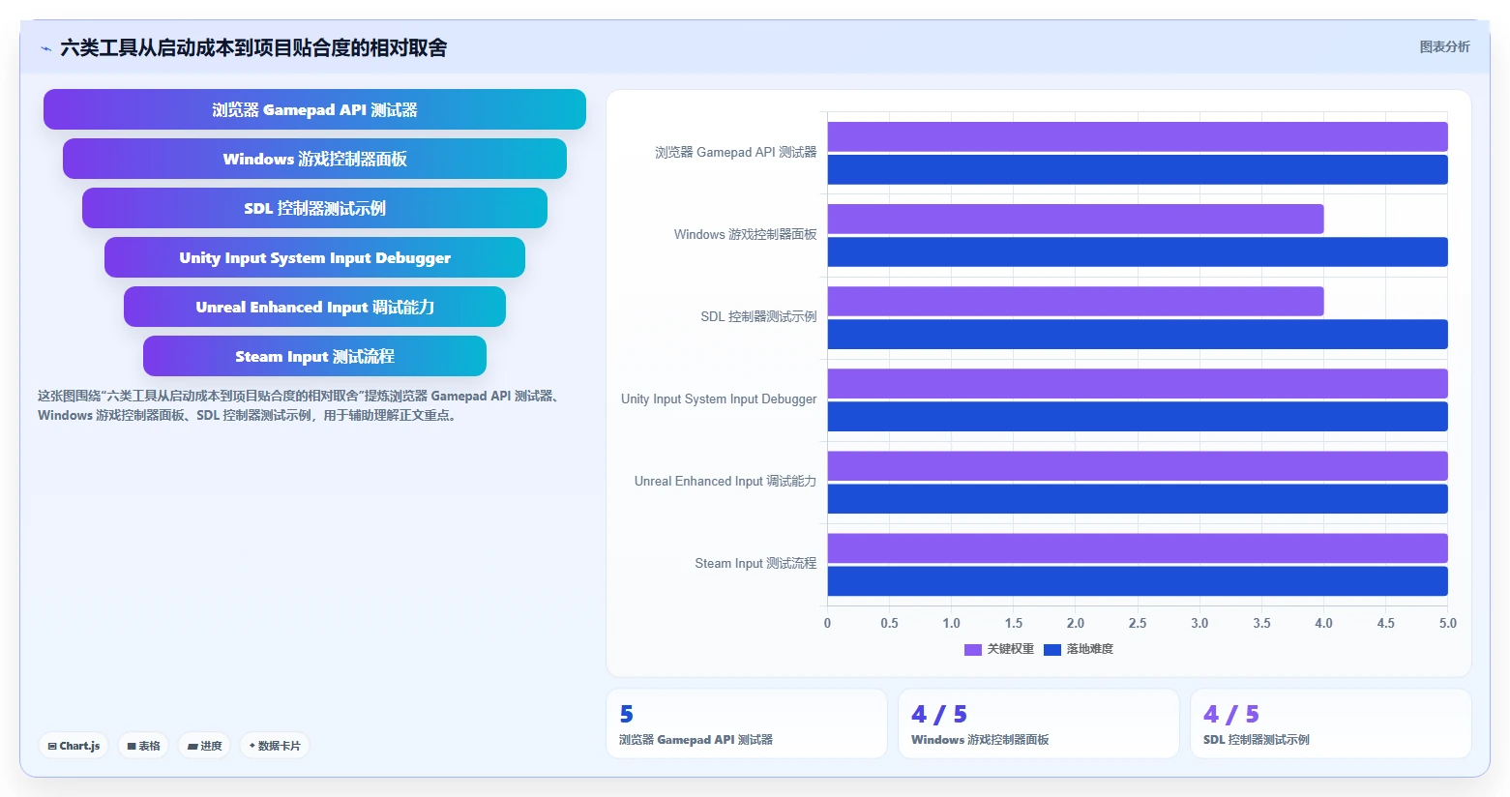Image resolution: width=1510 pixels, height=797 pixels.
Task: Select the Unreal Enhanced Input 调试能力 funnel bar
Action: click(314, 307)
